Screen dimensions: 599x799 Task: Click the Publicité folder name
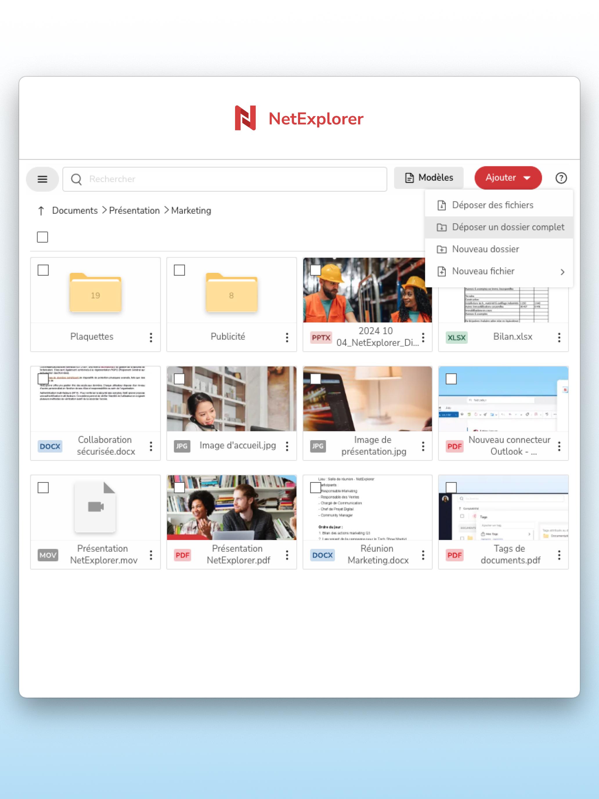coord(228,337)
